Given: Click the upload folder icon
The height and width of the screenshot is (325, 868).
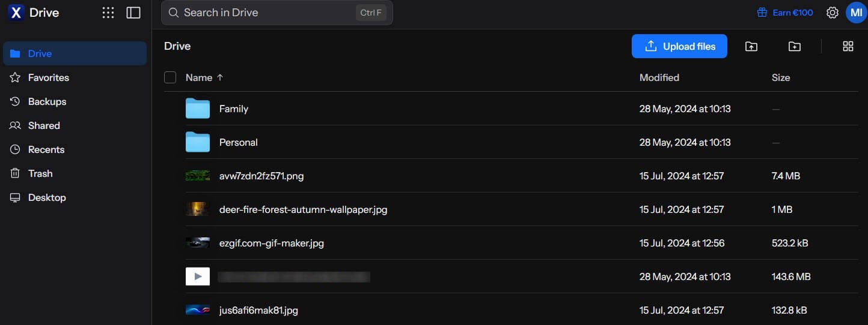Looking at the screenshot, I should coord(751,46).
